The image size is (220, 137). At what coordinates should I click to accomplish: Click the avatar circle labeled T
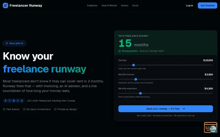click(10, 101)
